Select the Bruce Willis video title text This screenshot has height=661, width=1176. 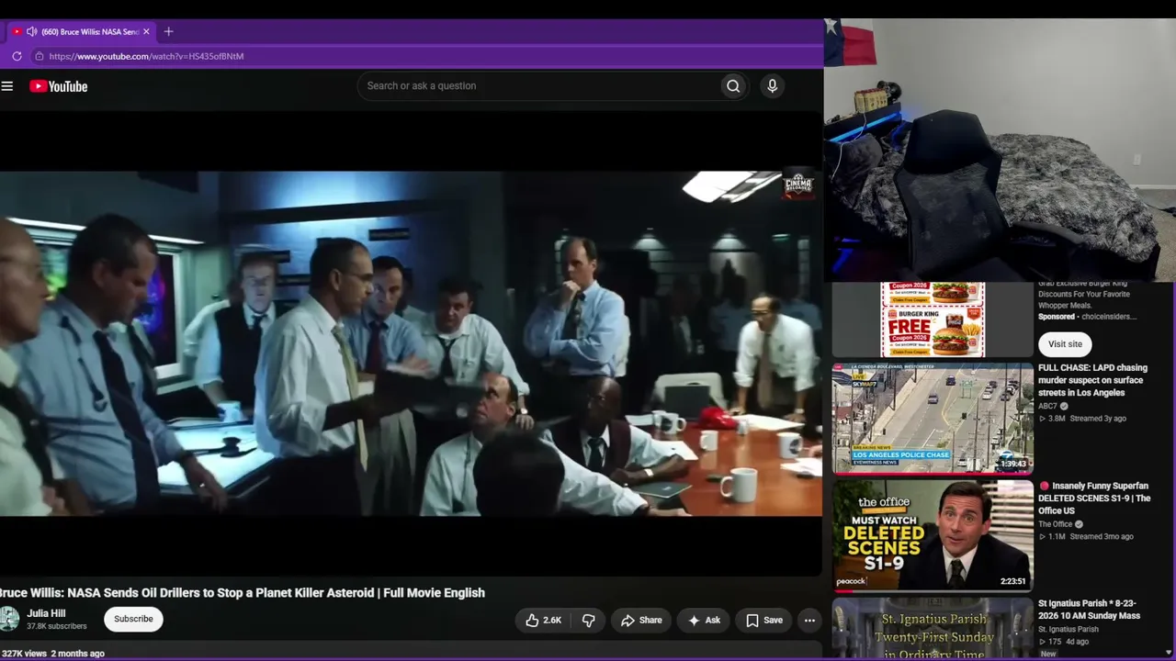pos(243,593)
